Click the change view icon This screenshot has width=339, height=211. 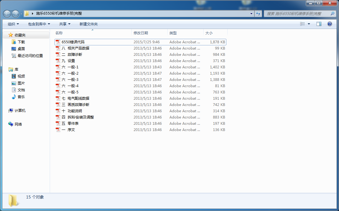pyautogui.click(x=302, y=24)
